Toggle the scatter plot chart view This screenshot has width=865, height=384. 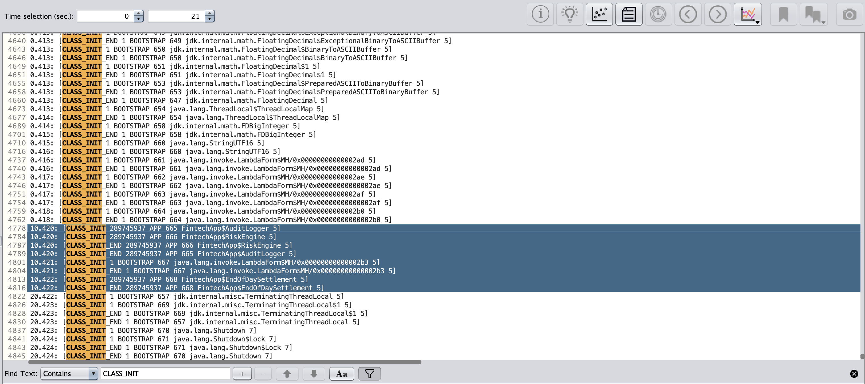(x=599, y=14)
